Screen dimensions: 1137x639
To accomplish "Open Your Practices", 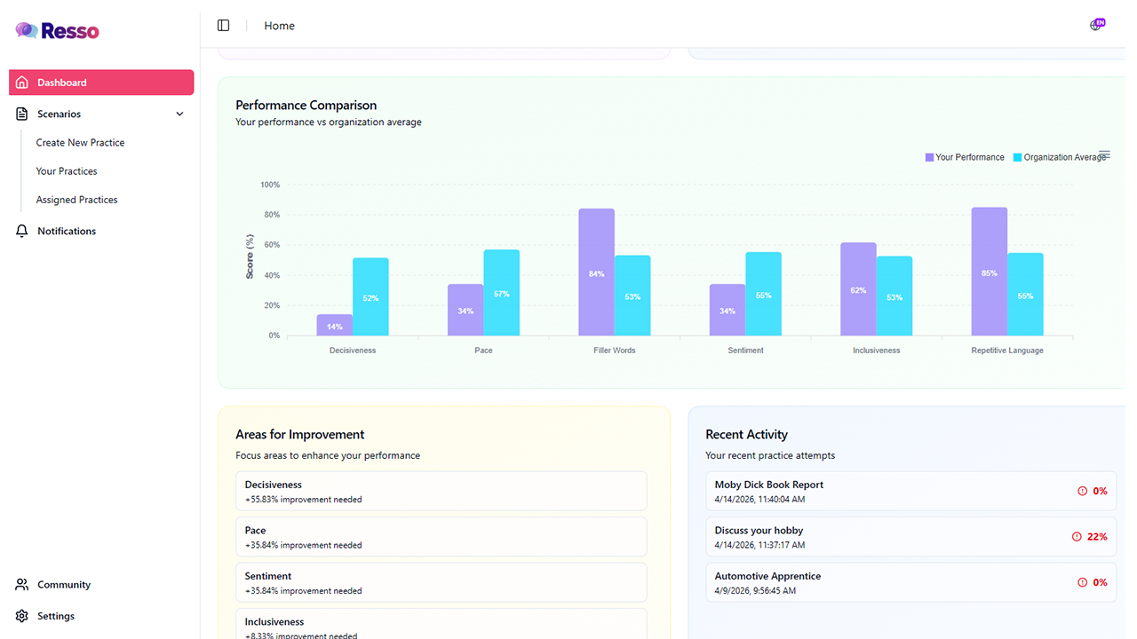I will pos(67,171).
